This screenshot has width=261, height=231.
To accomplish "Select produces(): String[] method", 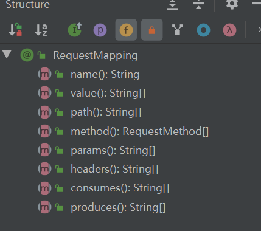I will 118,207.
